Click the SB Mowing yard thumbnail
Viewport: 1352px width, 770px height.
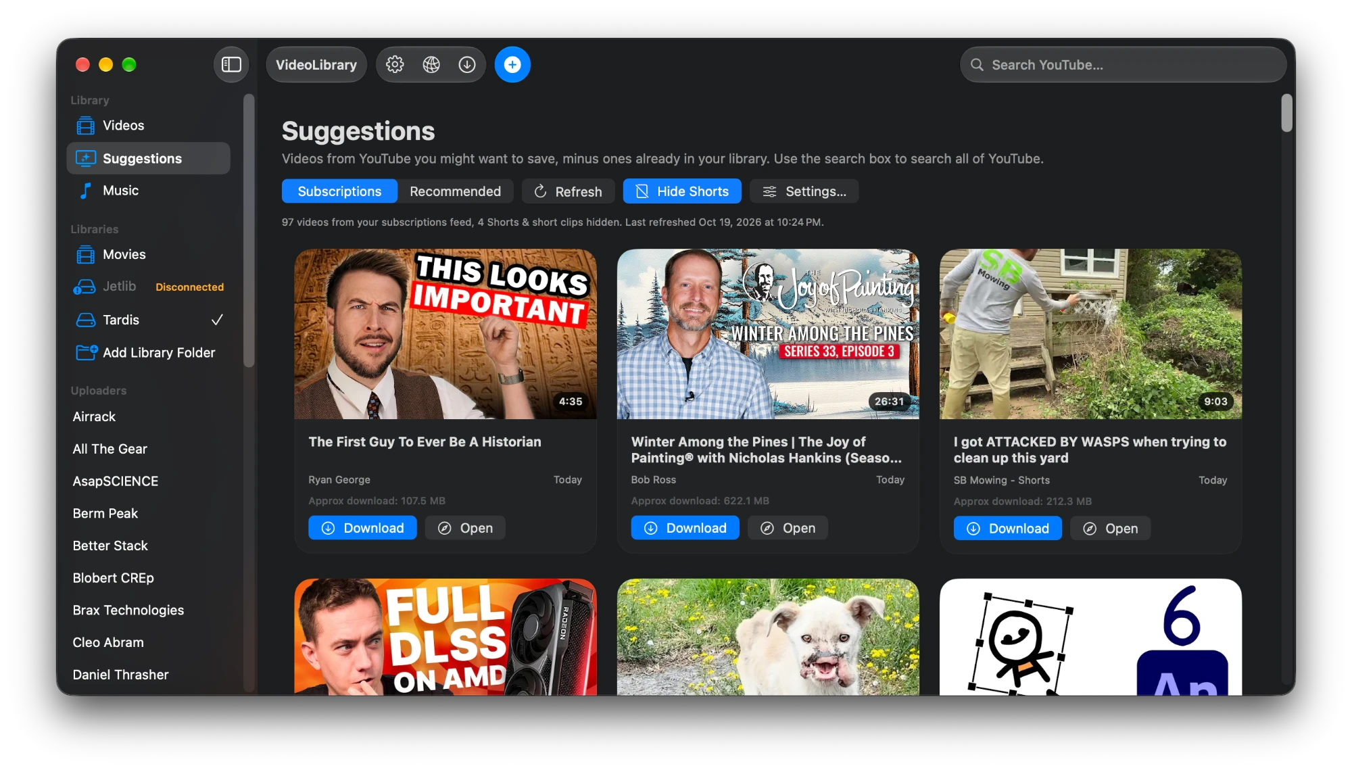click(x=1090, y=334)
